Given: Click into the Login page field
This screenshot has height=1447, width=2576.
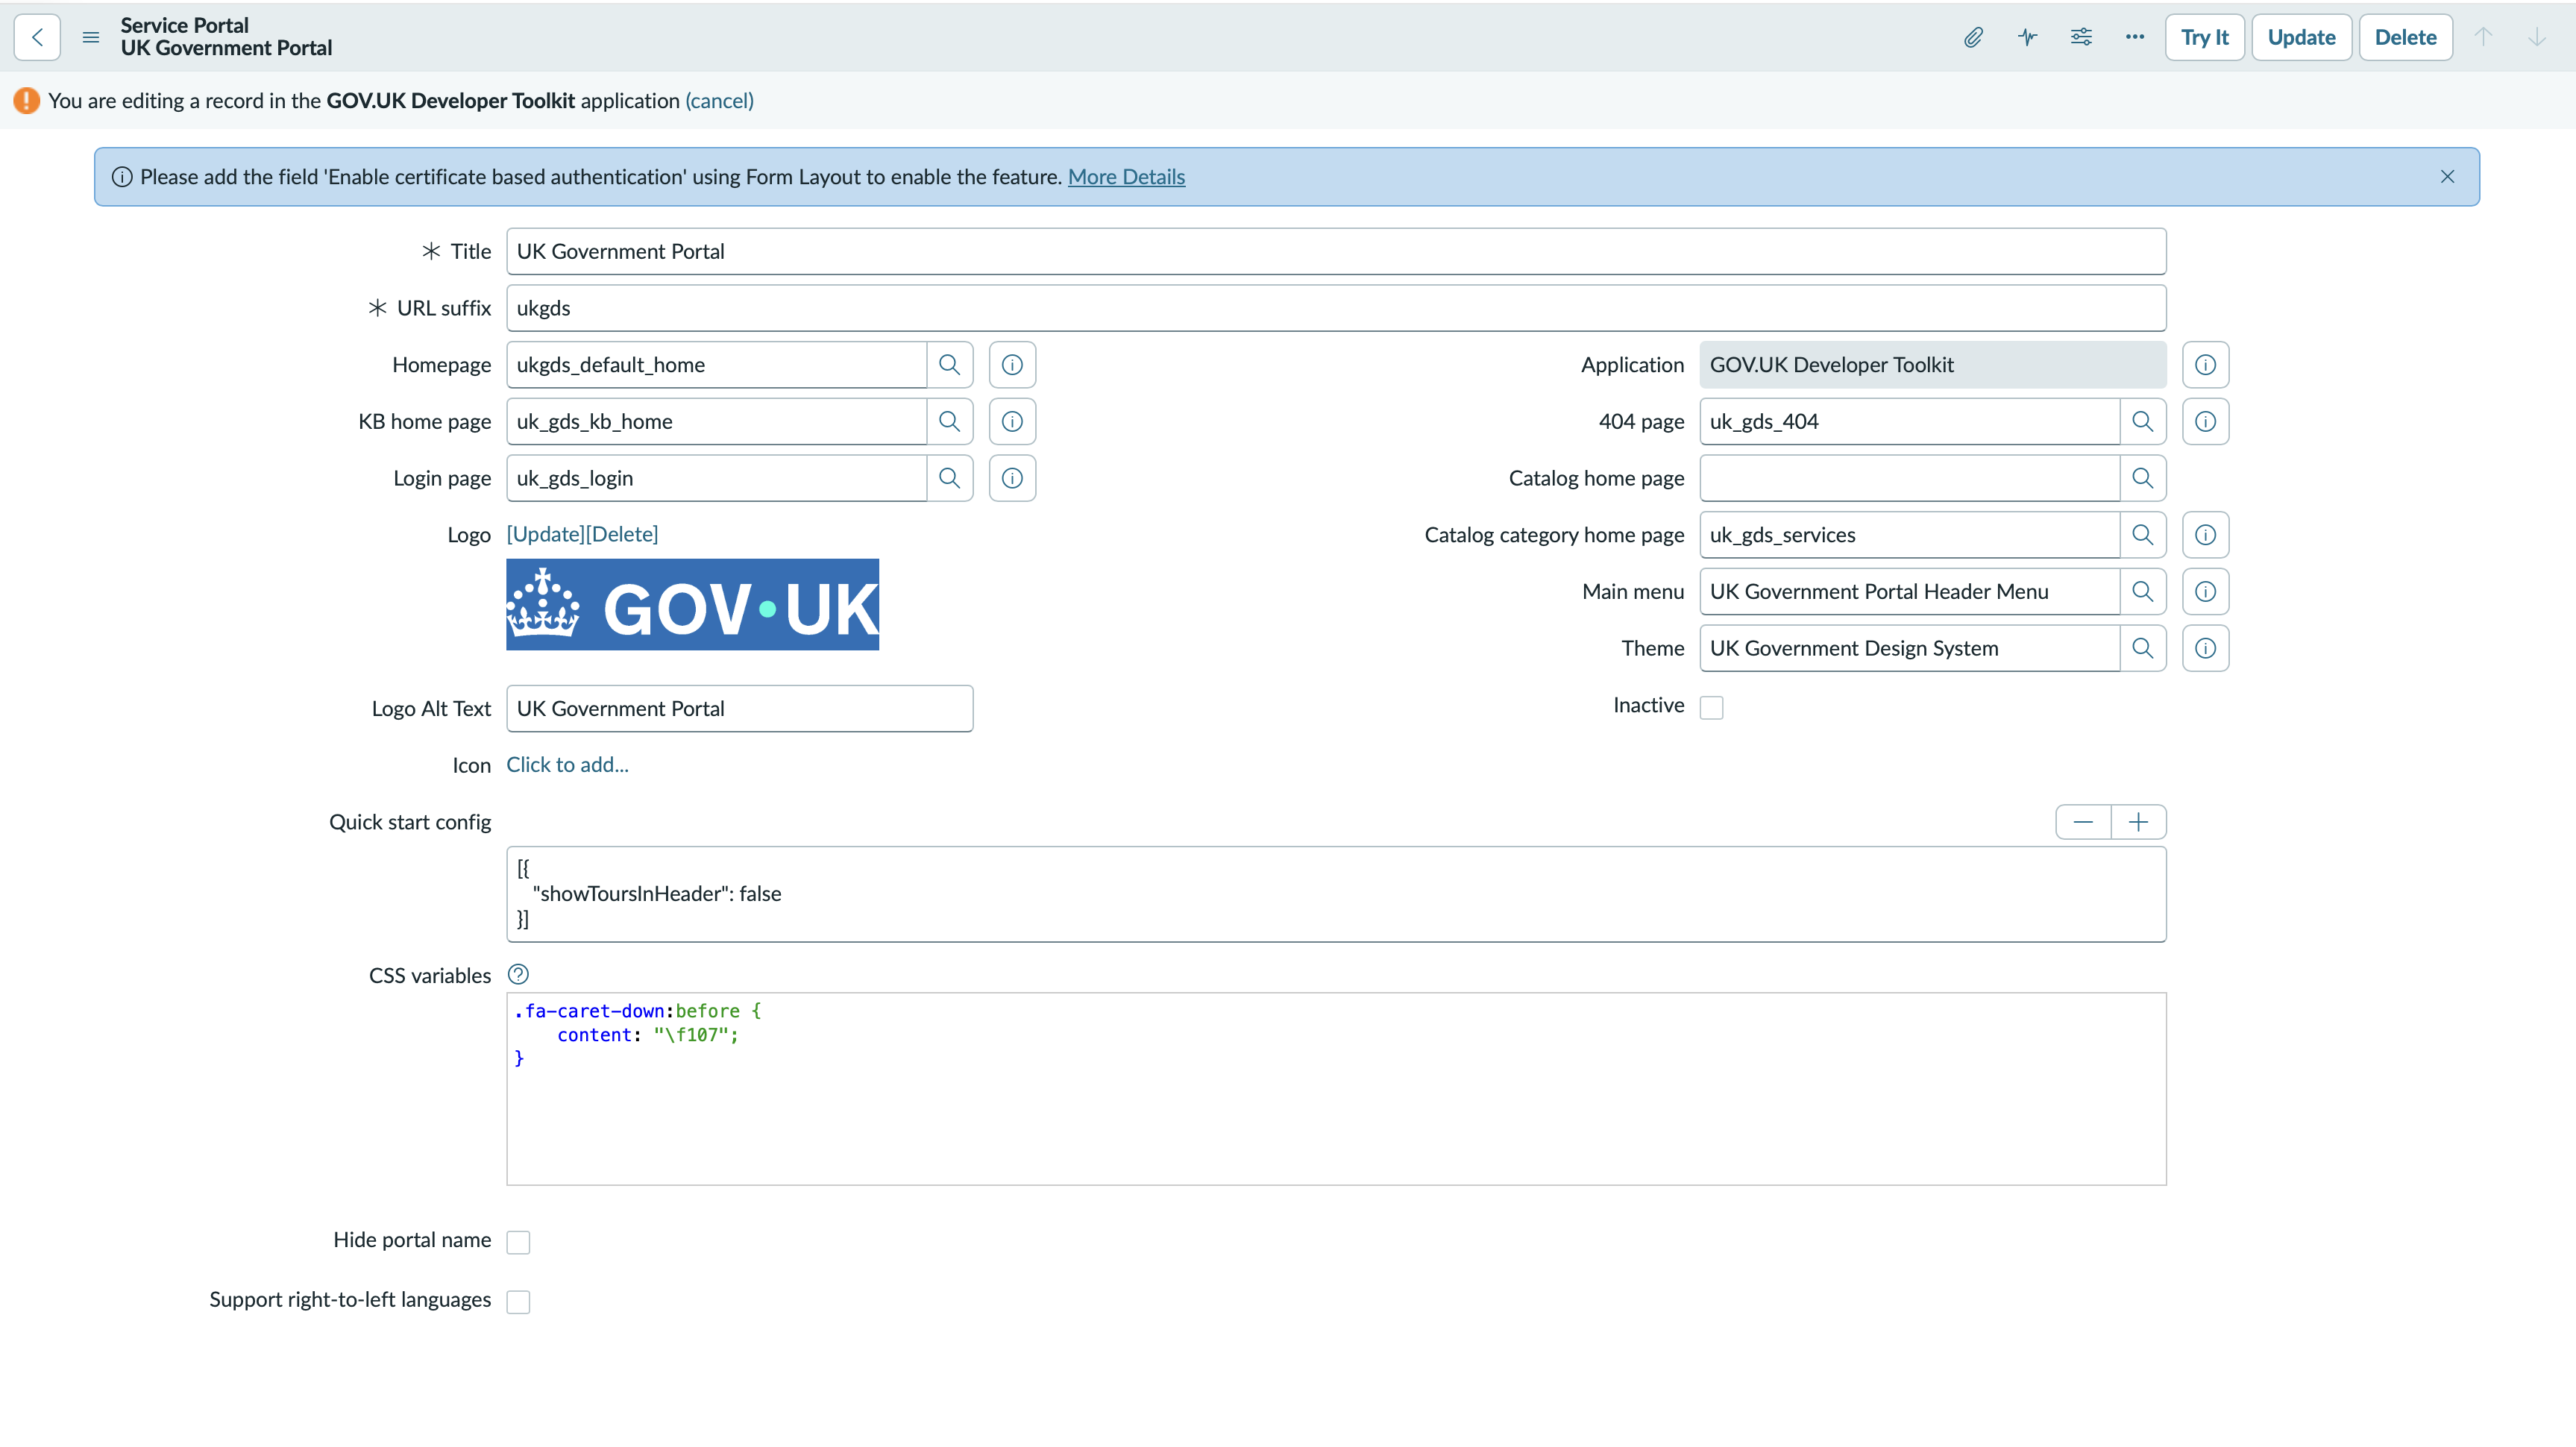Looking at the screenshot, I should point(716,478).
